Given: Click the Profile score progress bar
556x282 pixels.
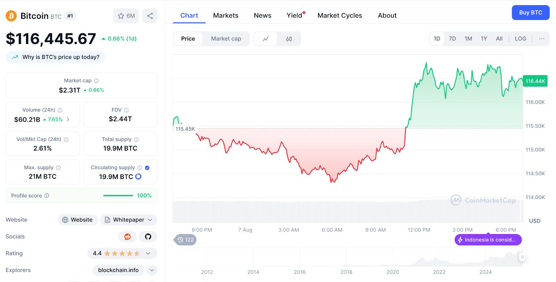Looking at the screenshot, I should (118, 196).
